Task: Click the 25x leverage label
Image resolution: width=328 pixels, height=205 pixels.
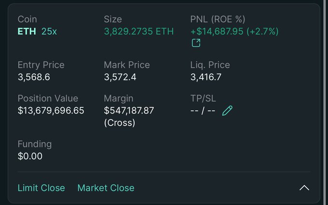Action: [50, 31]
